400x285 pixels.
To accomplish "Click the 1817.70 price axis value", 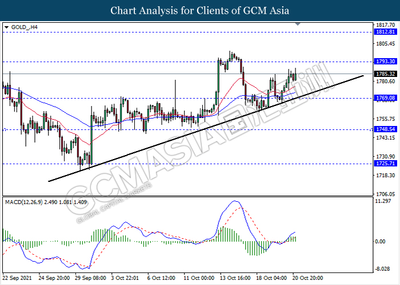I will [386, 25].
